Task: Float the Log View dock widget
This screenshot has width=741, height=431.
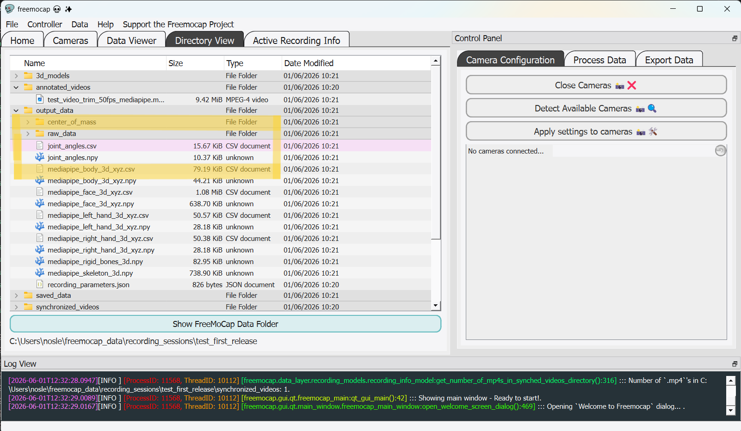Action: (x=735, y=364)
